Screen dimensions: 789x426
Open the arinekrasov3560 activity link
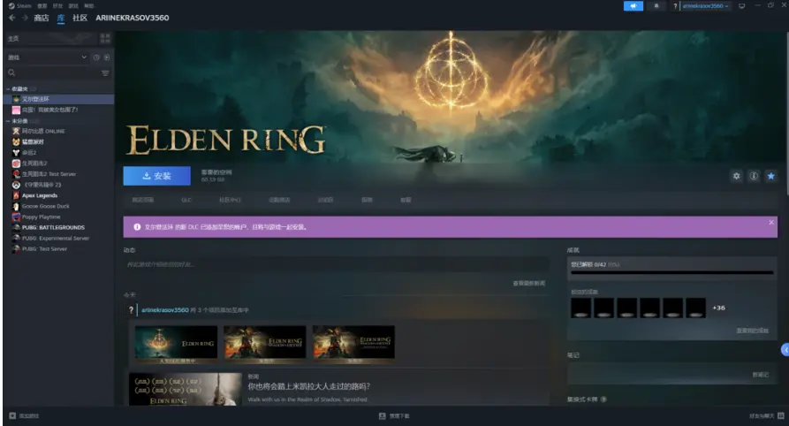click(x=165, y=310)
